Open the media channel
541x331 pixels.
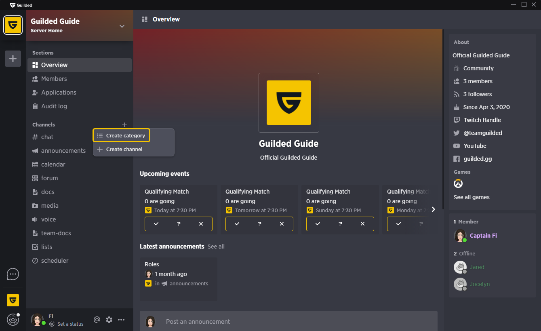[80, 206]
